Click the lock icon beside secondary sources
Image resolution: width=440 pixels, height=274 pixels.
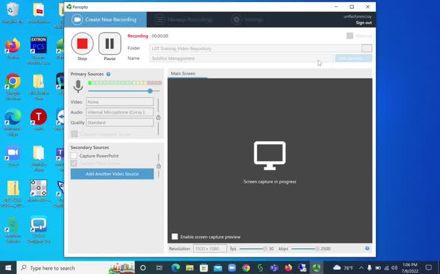pos(158,166)
